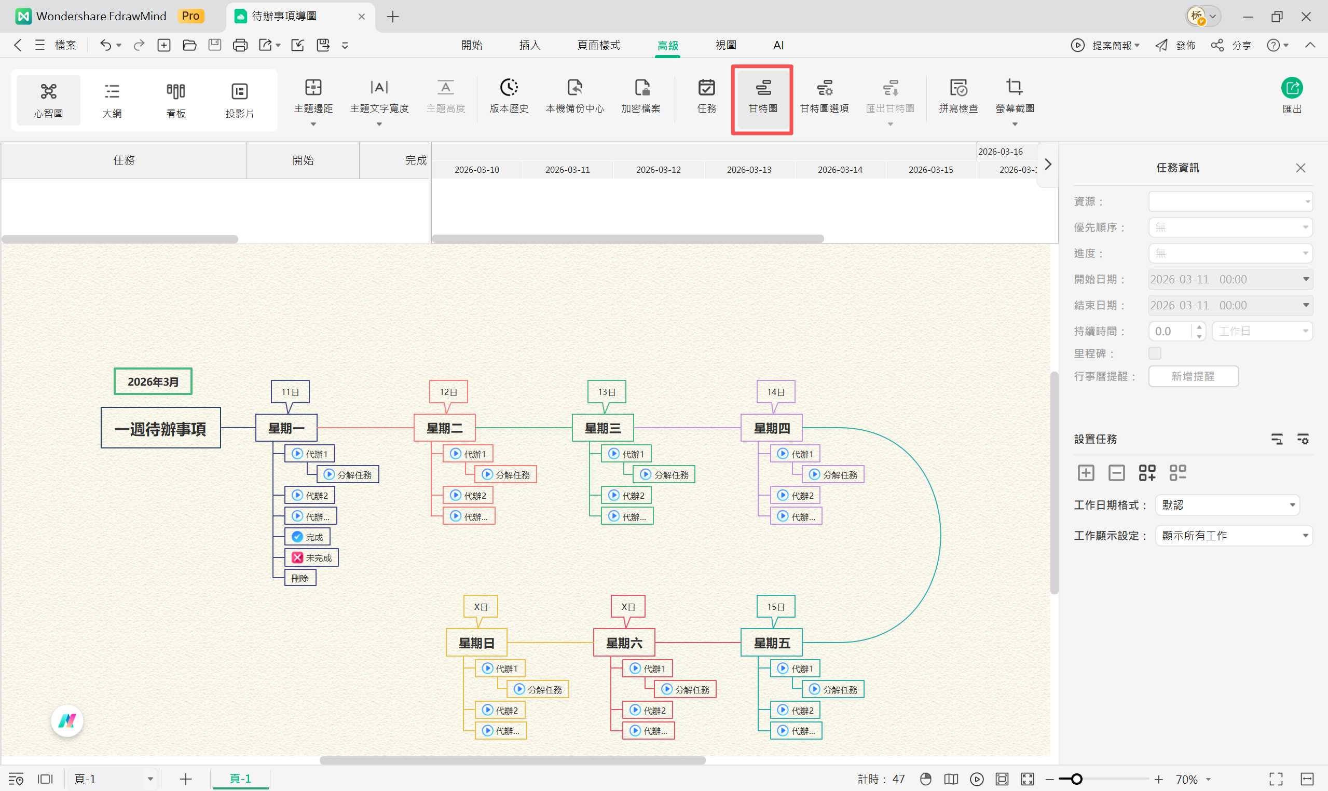Switch to the 視圖 ribbon tab
This screenshot has height=791, width=1328.
click(x=726, y=45)
